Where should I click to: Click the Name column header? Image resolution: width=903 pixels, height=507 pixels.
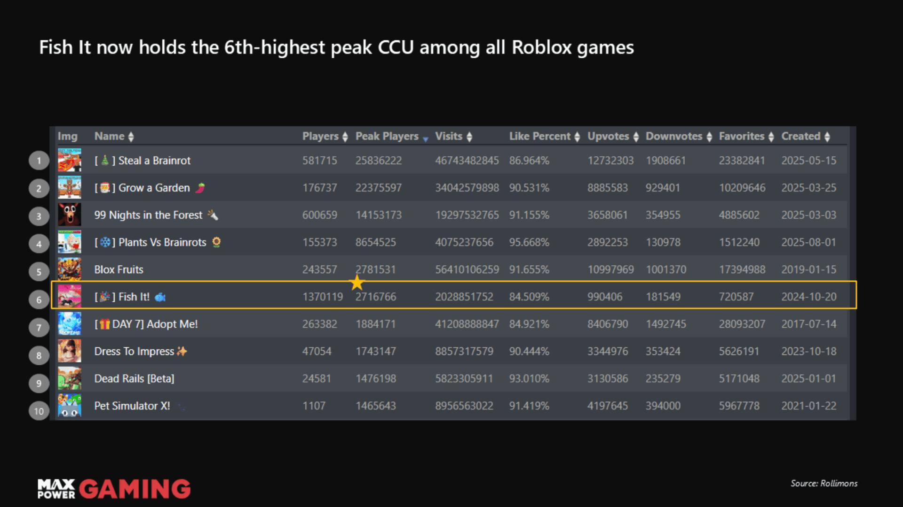click(x=109, y=136)
